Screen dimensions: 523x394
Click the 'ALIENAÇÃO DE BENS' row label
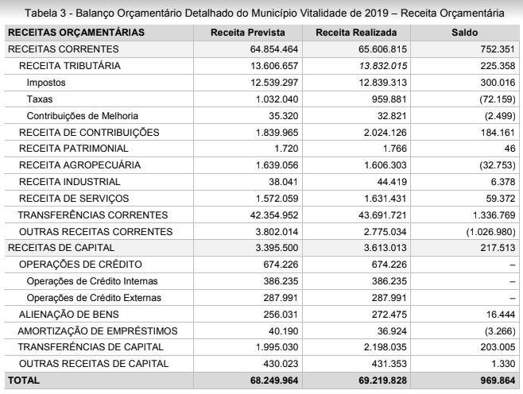point(68,315)
